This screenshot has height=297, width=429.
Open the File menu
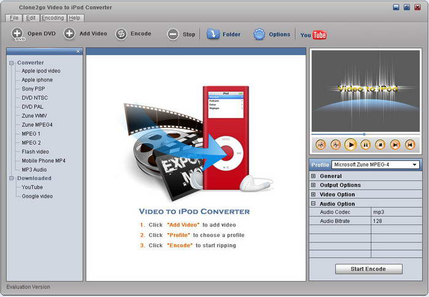14,18
